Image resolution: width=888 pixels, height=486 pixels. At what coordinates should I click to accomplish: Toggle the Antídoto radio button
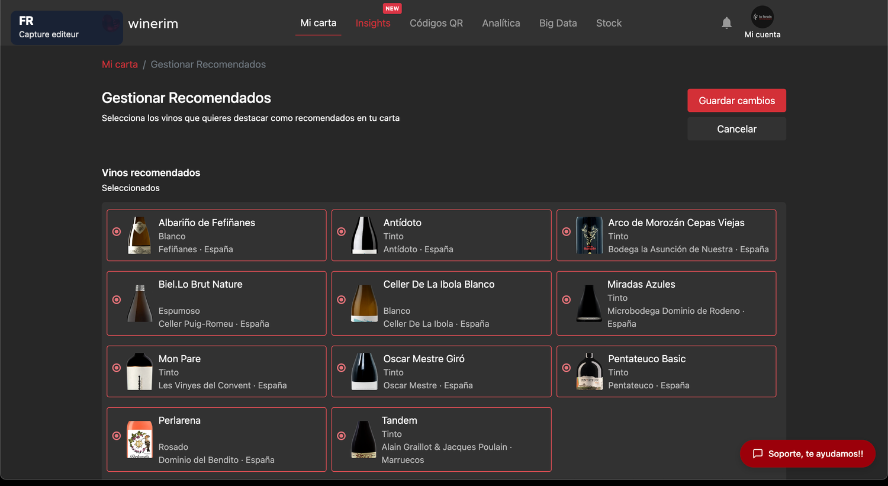(x=342, y=231)
